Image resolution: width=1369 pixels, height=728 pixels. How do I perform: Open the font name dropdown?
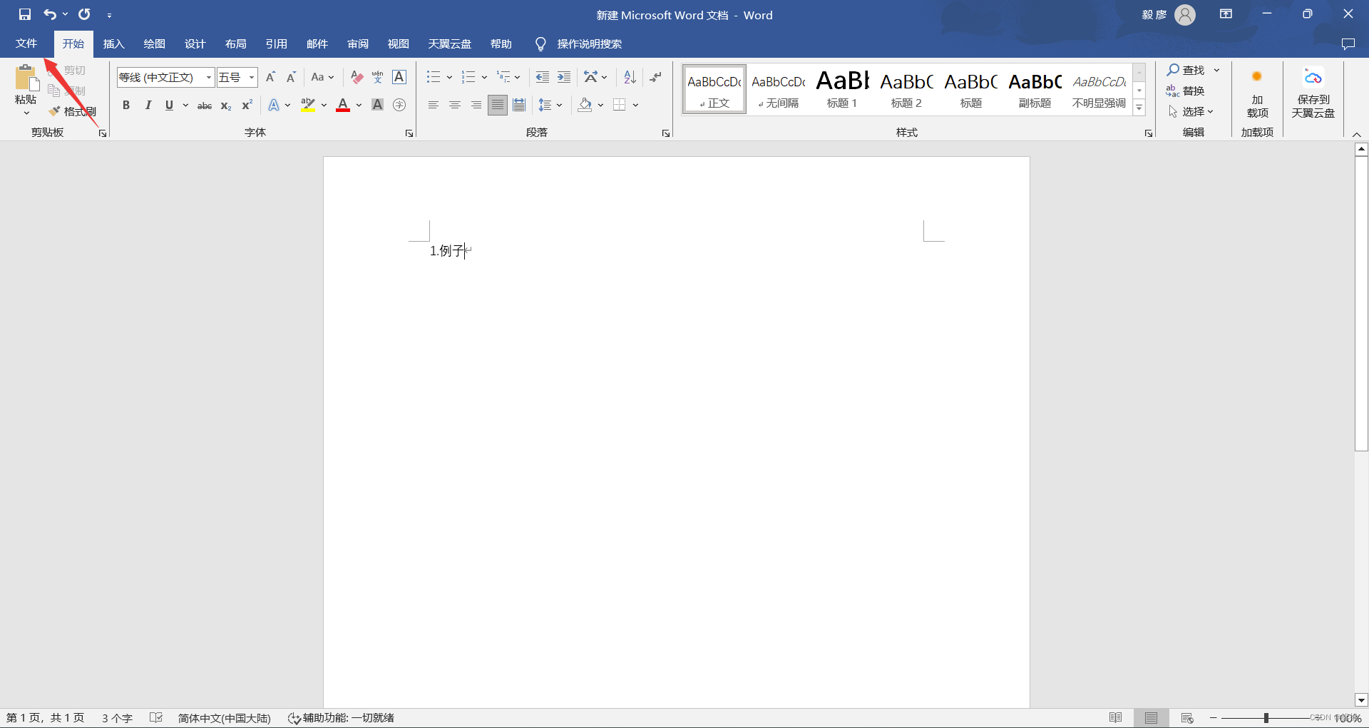click(x=208, y=77)
